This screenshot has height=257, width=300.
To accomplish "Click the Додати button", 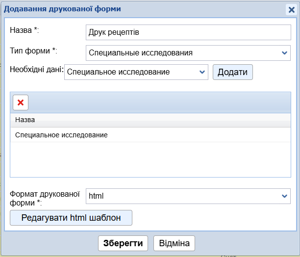I will click(232, 72).
